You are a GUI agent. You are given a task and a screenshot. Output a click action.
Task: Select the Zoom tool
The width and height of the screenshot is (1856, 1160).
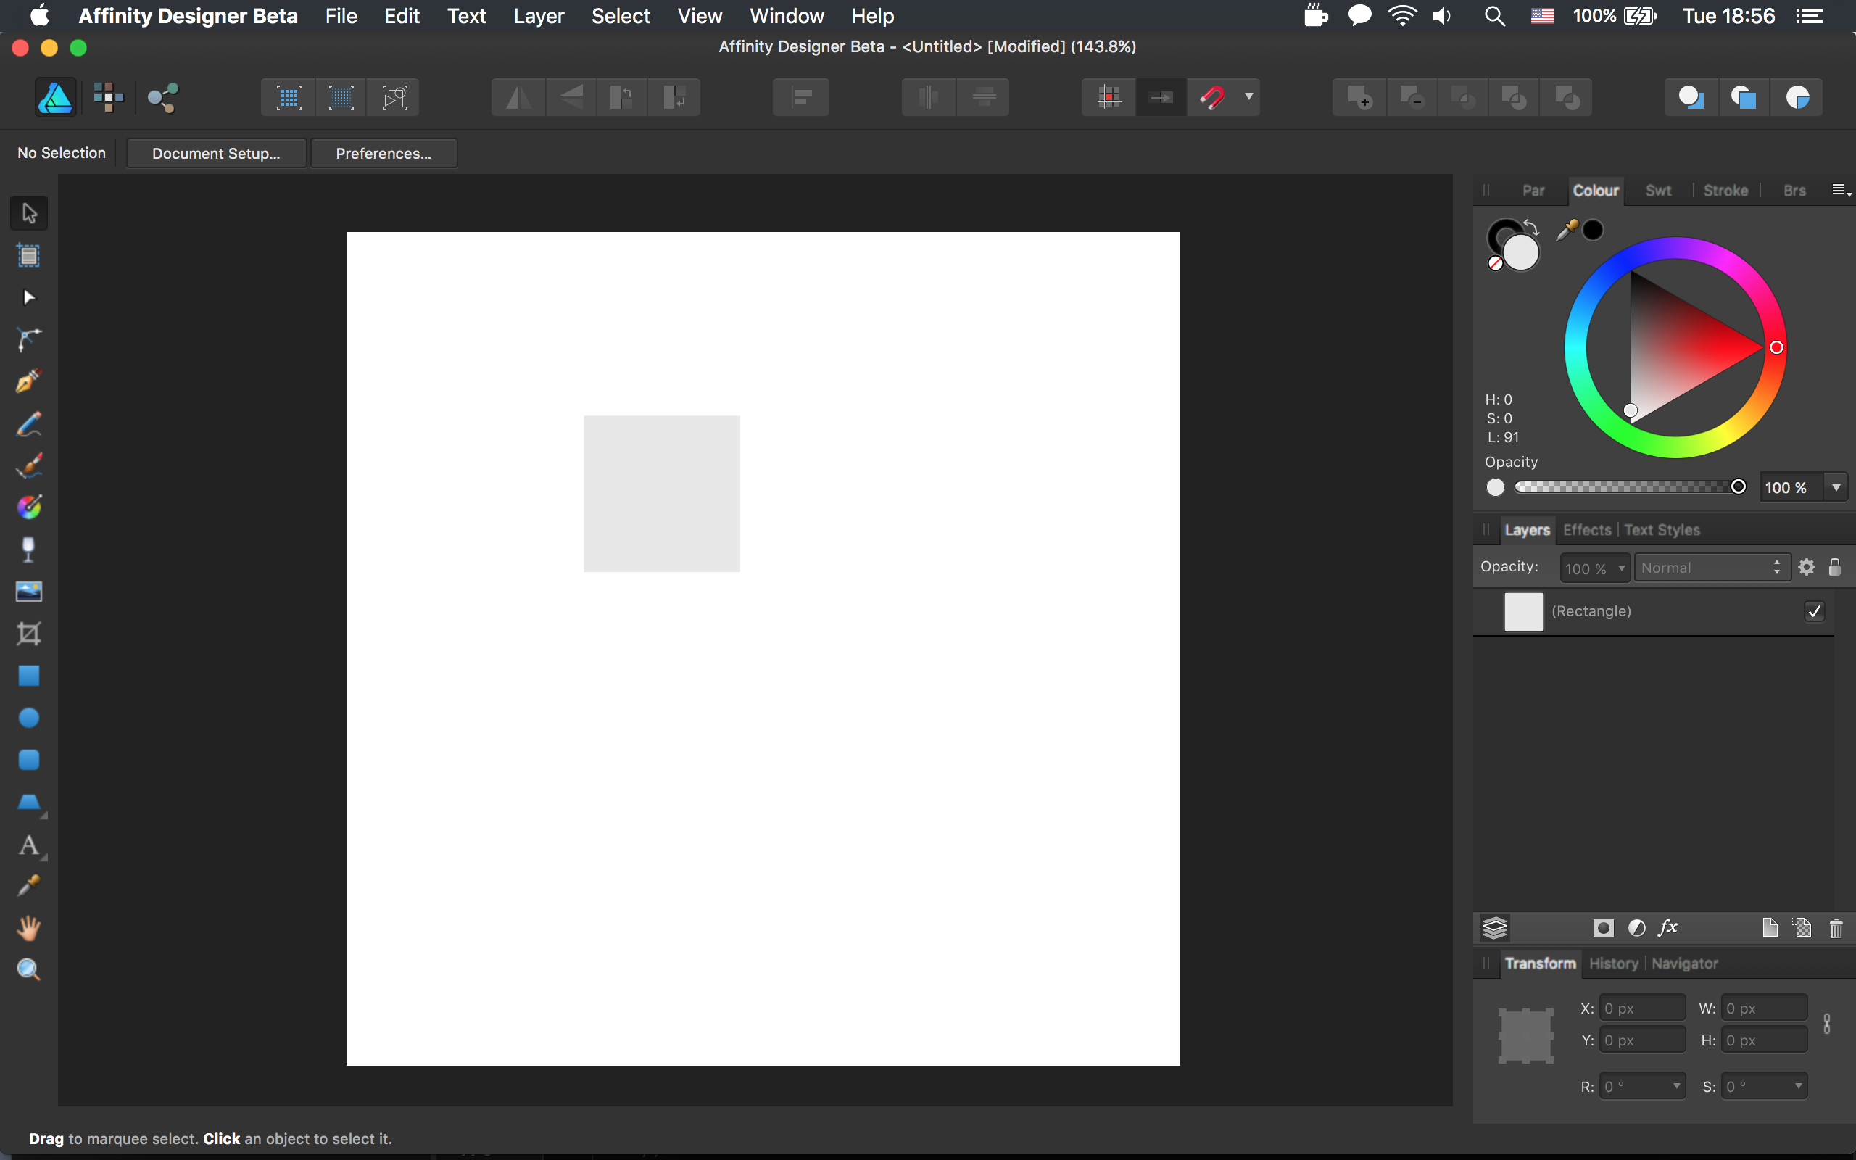point(29,970)
